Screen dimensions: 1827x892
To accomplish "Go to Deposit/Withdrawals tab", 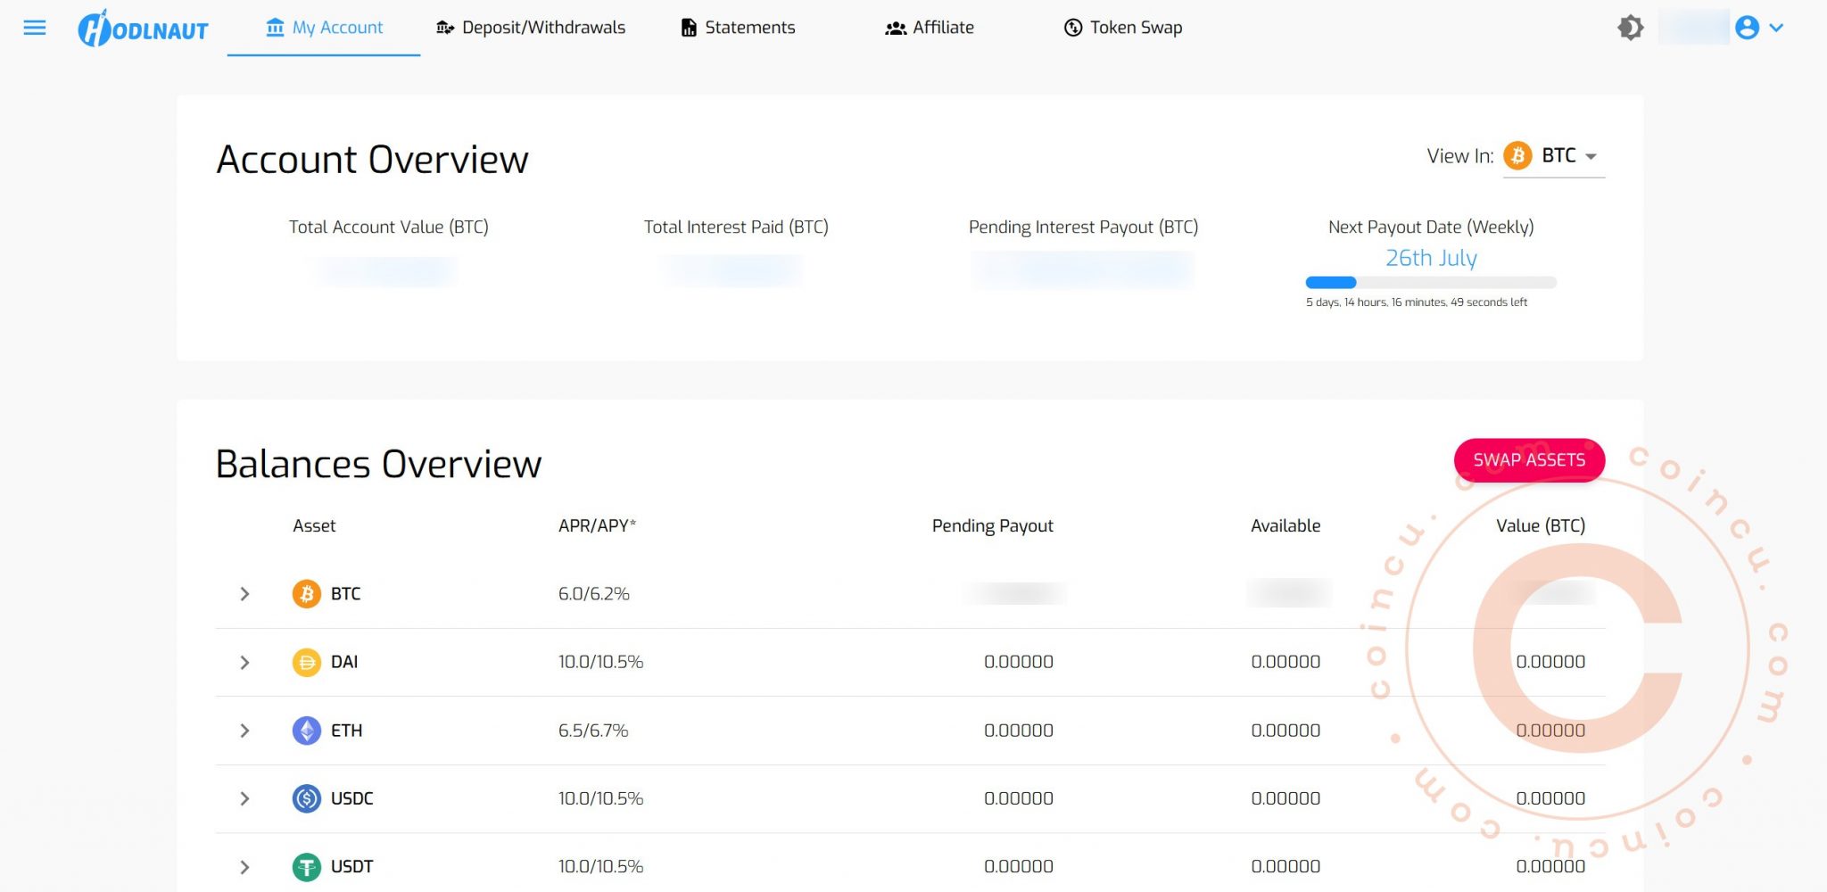I will pyautogui.click(x=531, y=28).
